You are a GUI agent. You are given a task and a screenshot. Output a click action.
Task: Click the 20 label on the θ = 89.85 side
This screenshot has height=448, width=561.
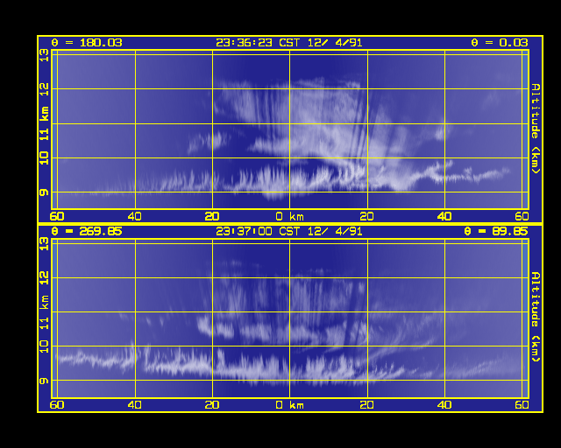coord(366,405)
